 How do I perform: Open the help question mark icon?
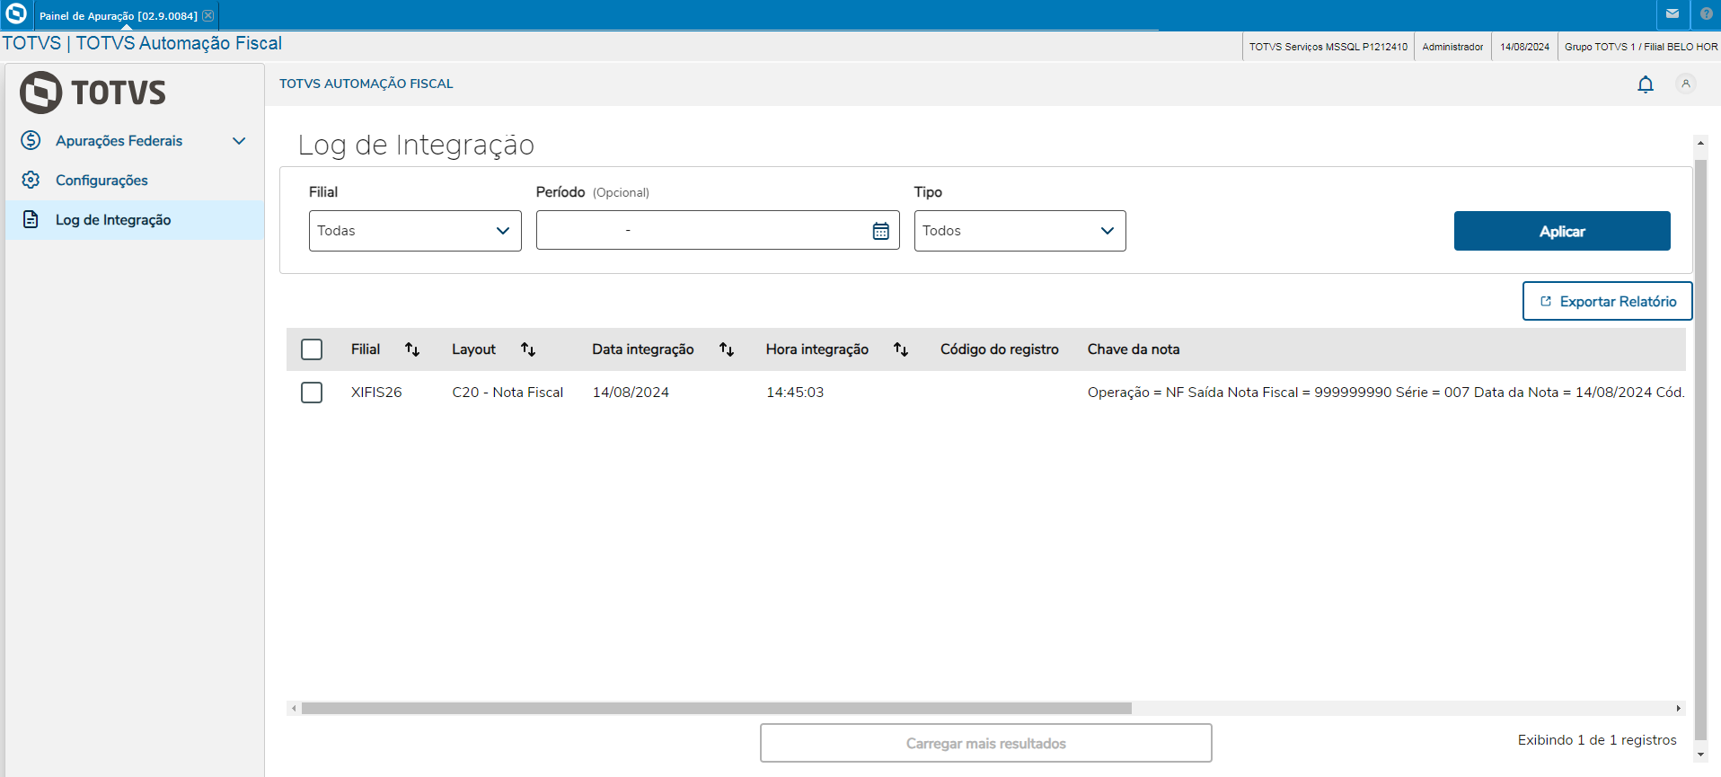coord(1707,14)
